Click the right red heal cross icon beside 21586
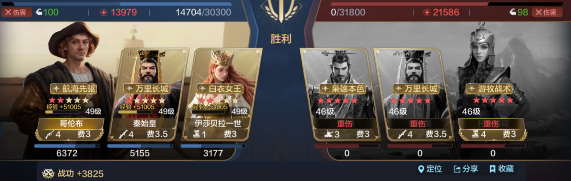571x181 pixels. [x=427, y=12]
